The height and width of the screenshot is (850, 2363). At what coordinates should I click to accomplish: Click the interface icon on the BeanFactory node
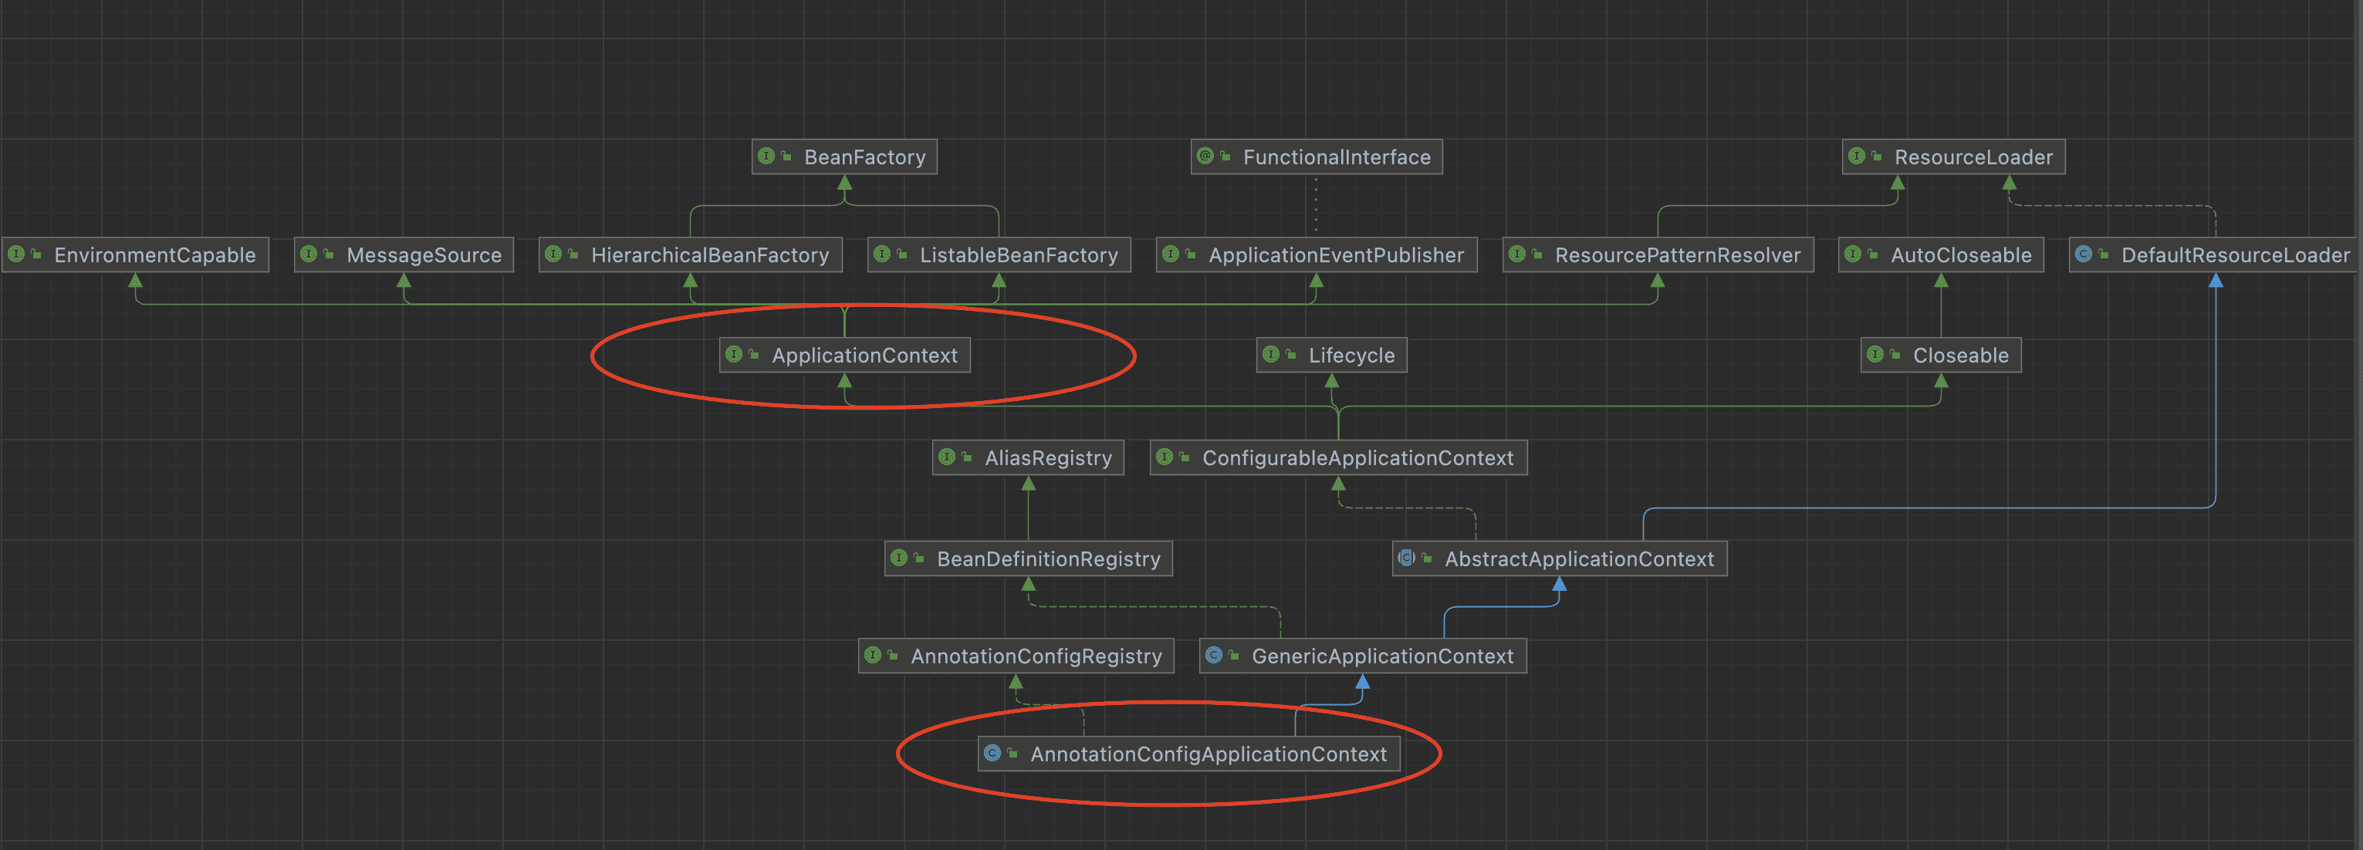(767, 157)
